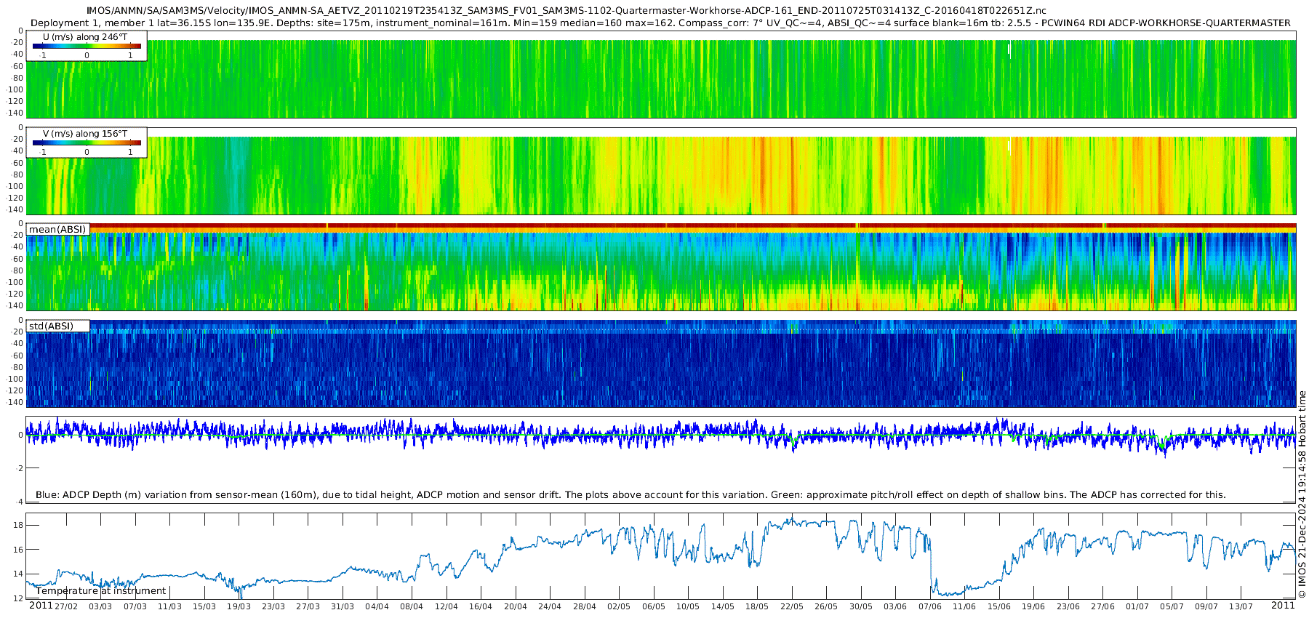Click the 04/04 date tick label
The width and height of the screenshot is (1309, 618).
pyautogui.click(x=377, y=606)
